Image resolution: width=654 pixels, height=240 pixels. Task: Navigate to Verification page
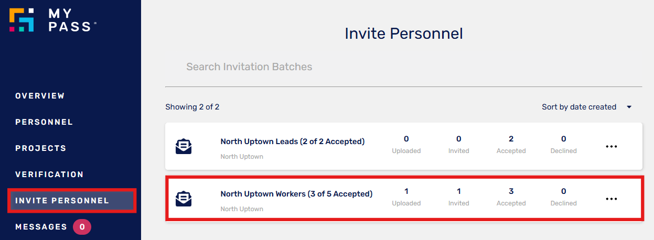pyautogui.click(x=49, y=174)
